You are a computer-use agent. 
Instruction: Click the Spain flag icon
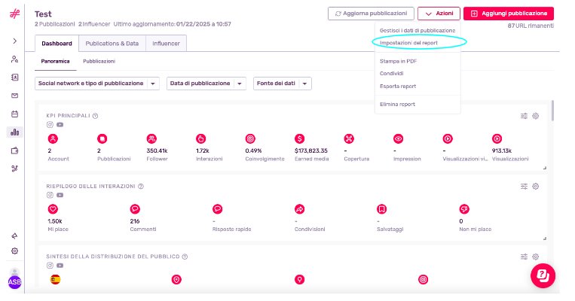(55, 280)
